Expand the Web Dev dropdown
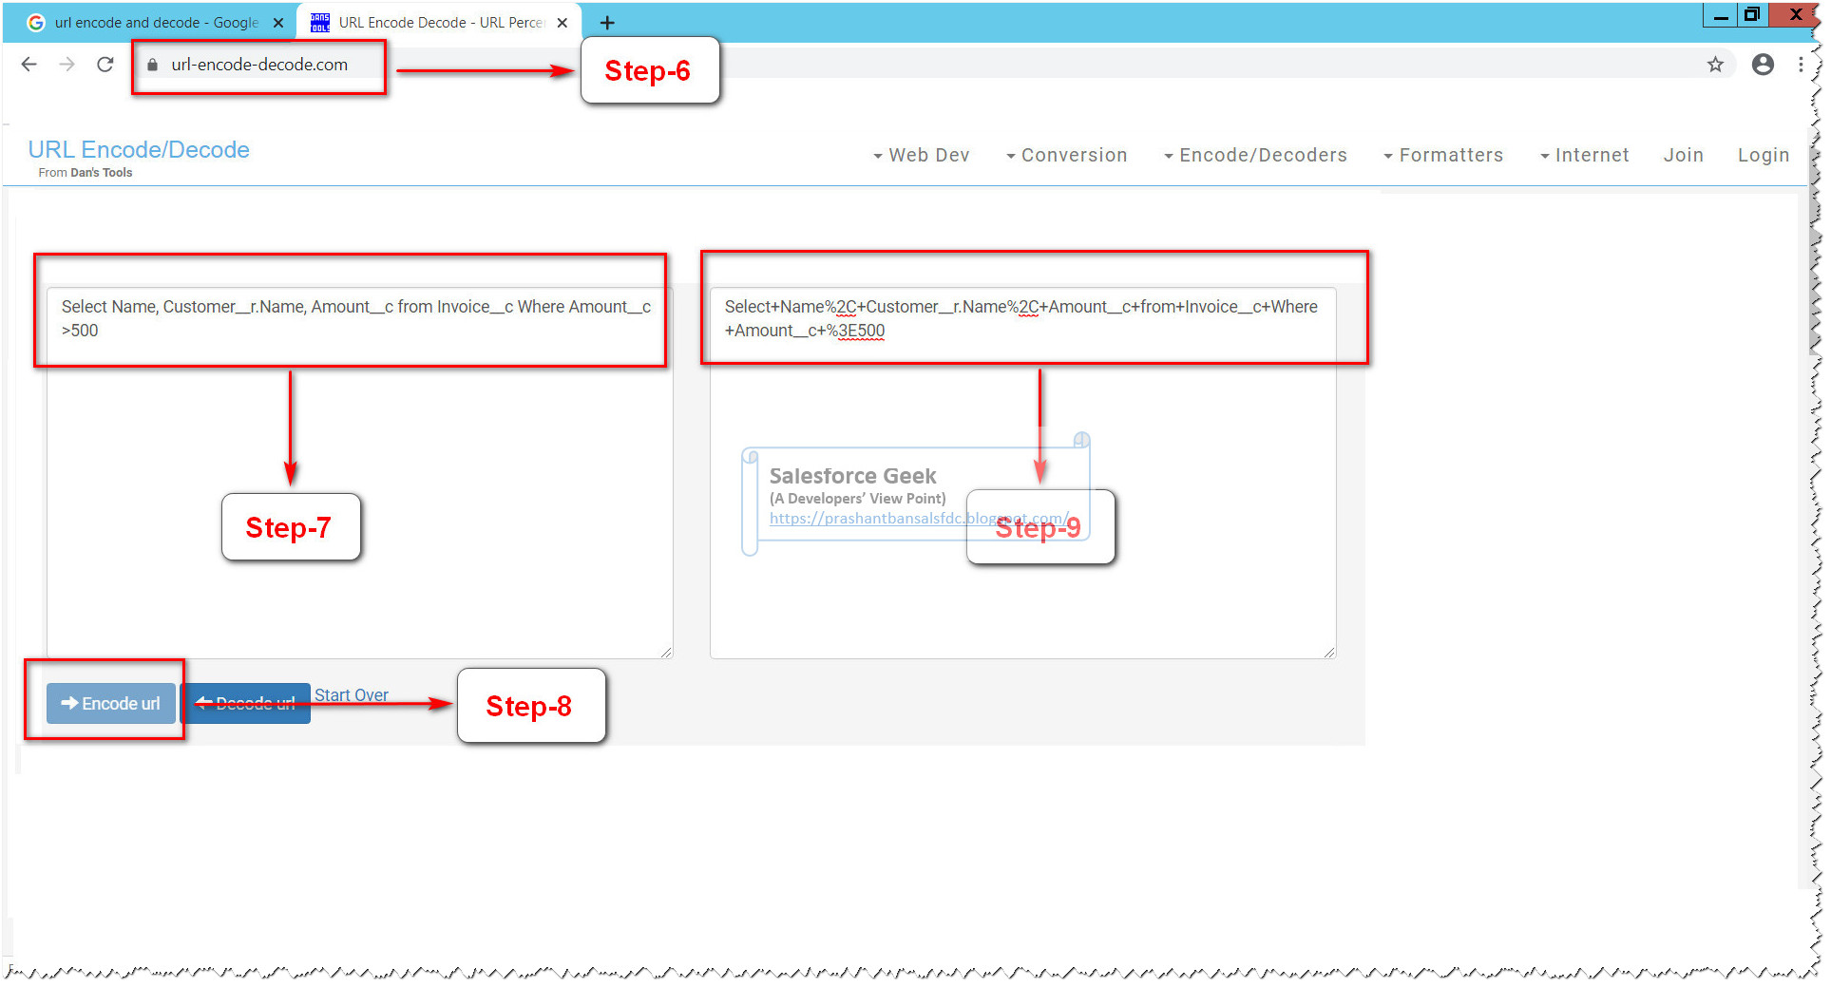 pyautogui.click(x=929, y=155)
